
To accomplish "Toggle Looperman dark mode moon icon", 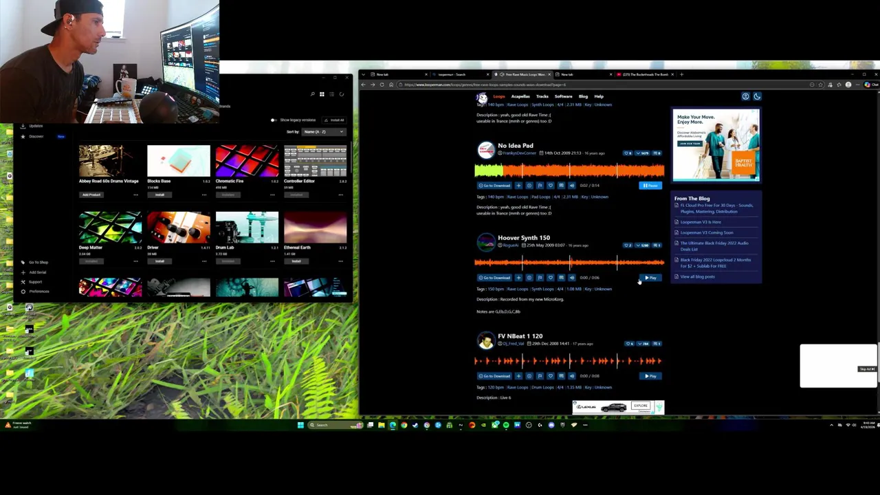I will click(x=757, y=96).
